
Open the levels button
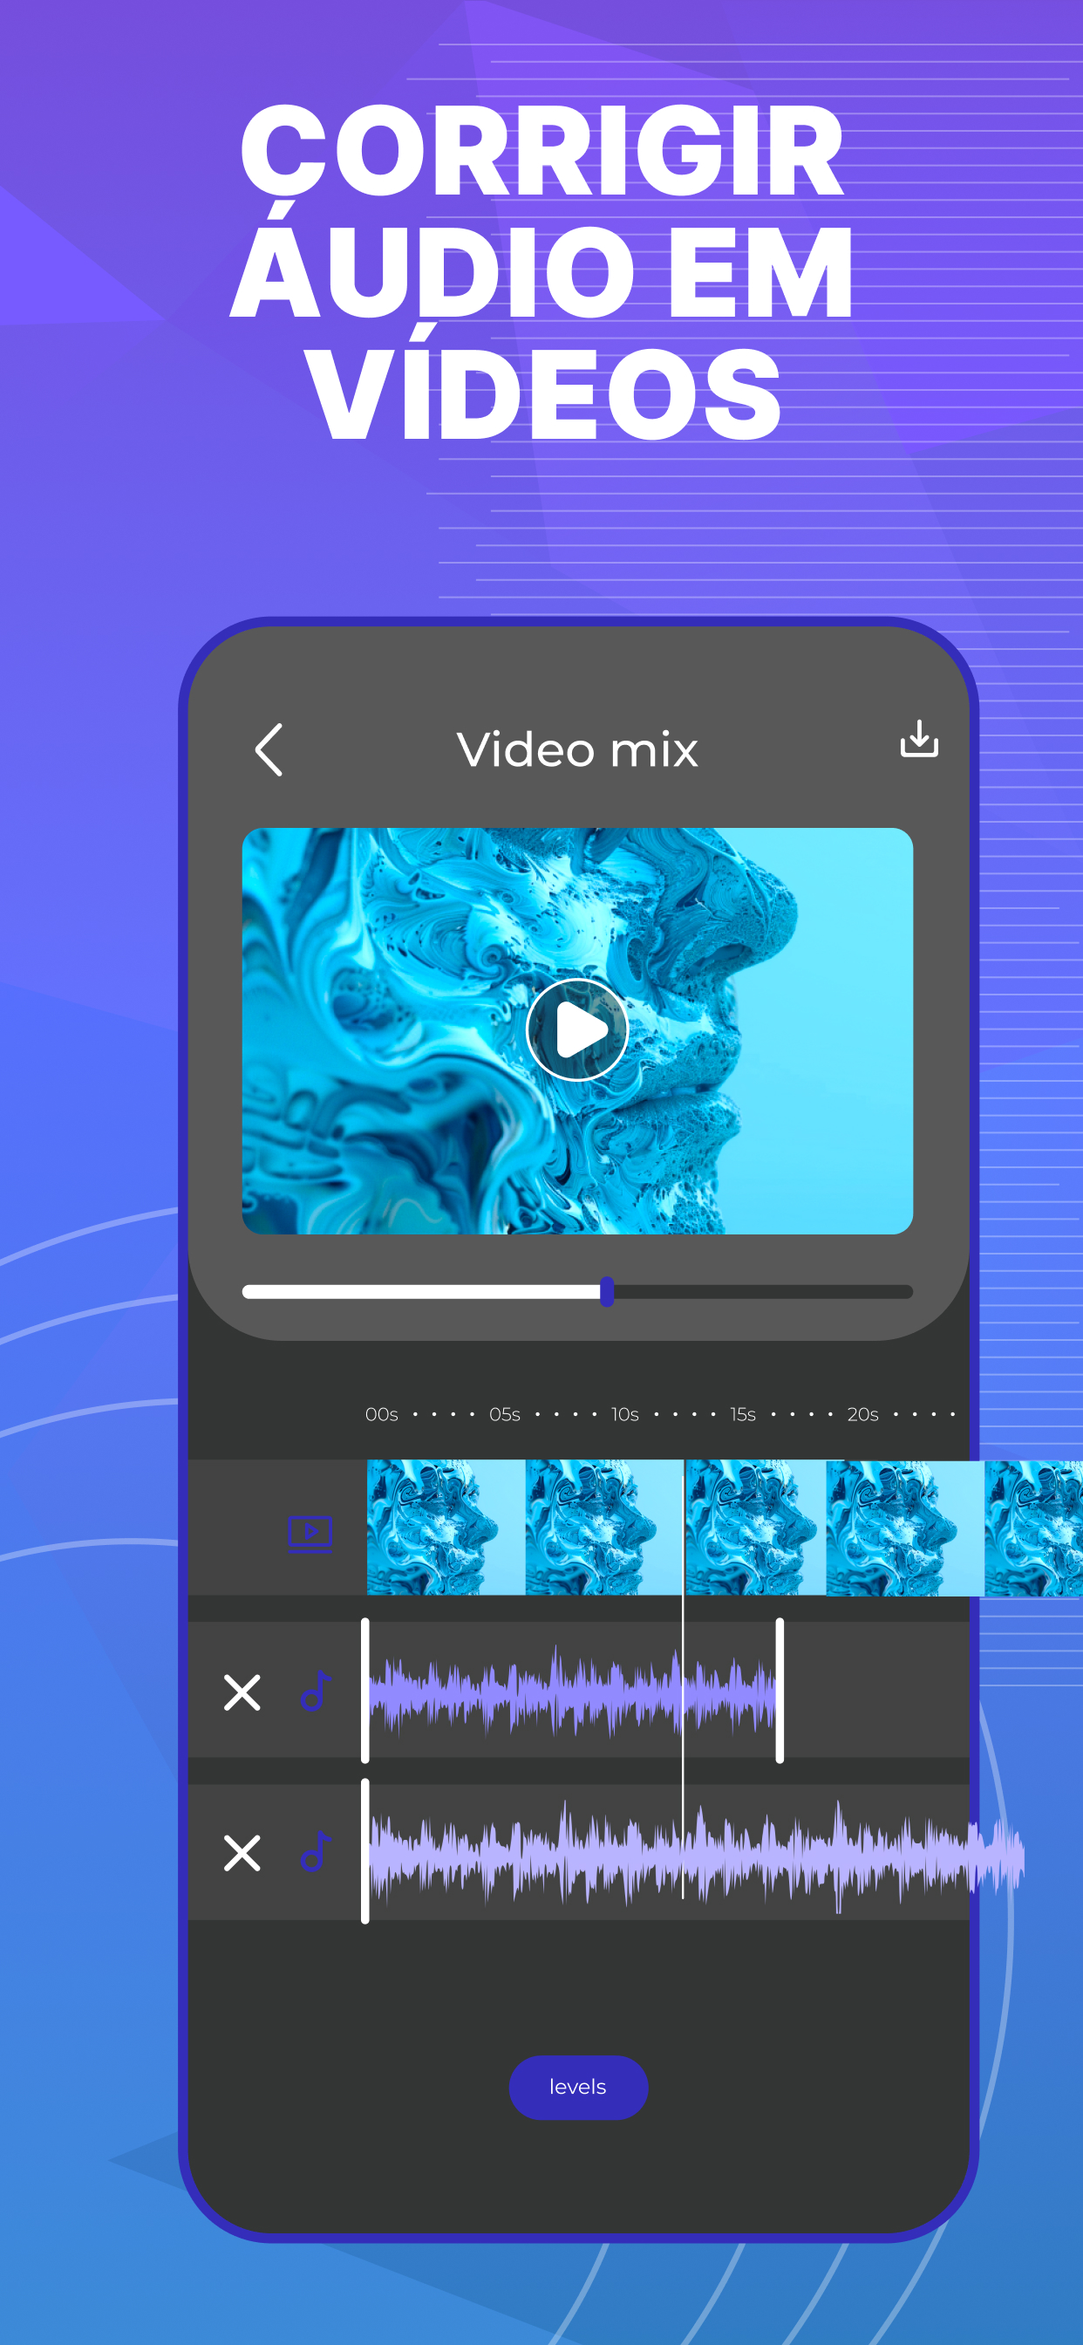578,2087
